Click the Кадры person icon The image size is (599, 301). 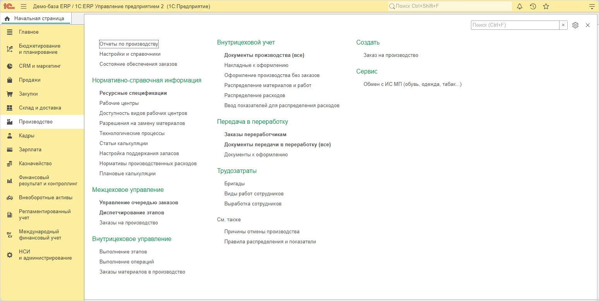pos(10,136)
